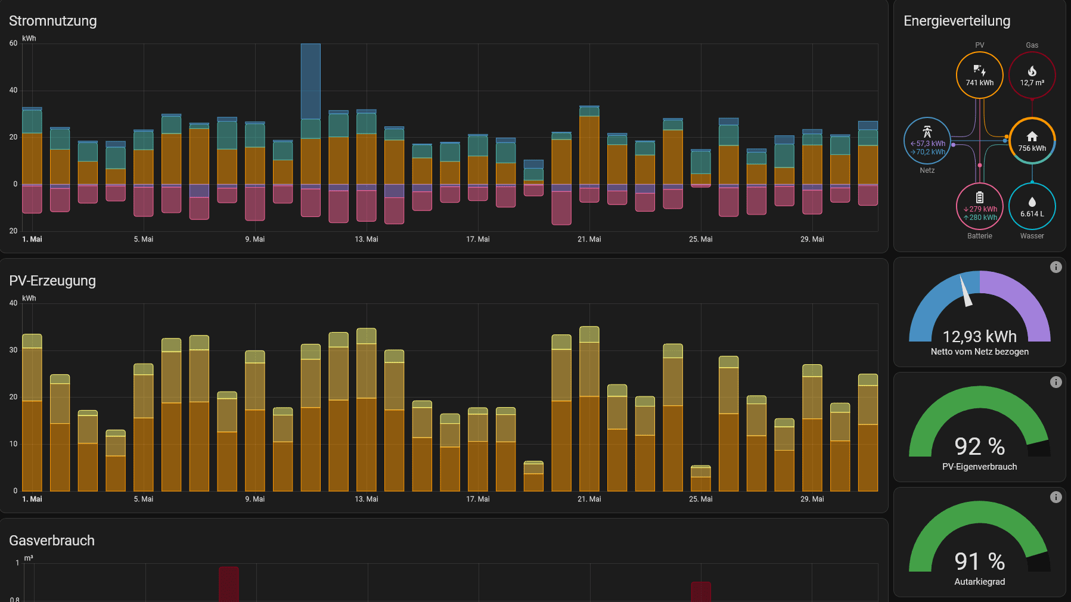
Task: Click the 29. Mai label in PV-Erzeugung chart
Action: tap(812, 499)
